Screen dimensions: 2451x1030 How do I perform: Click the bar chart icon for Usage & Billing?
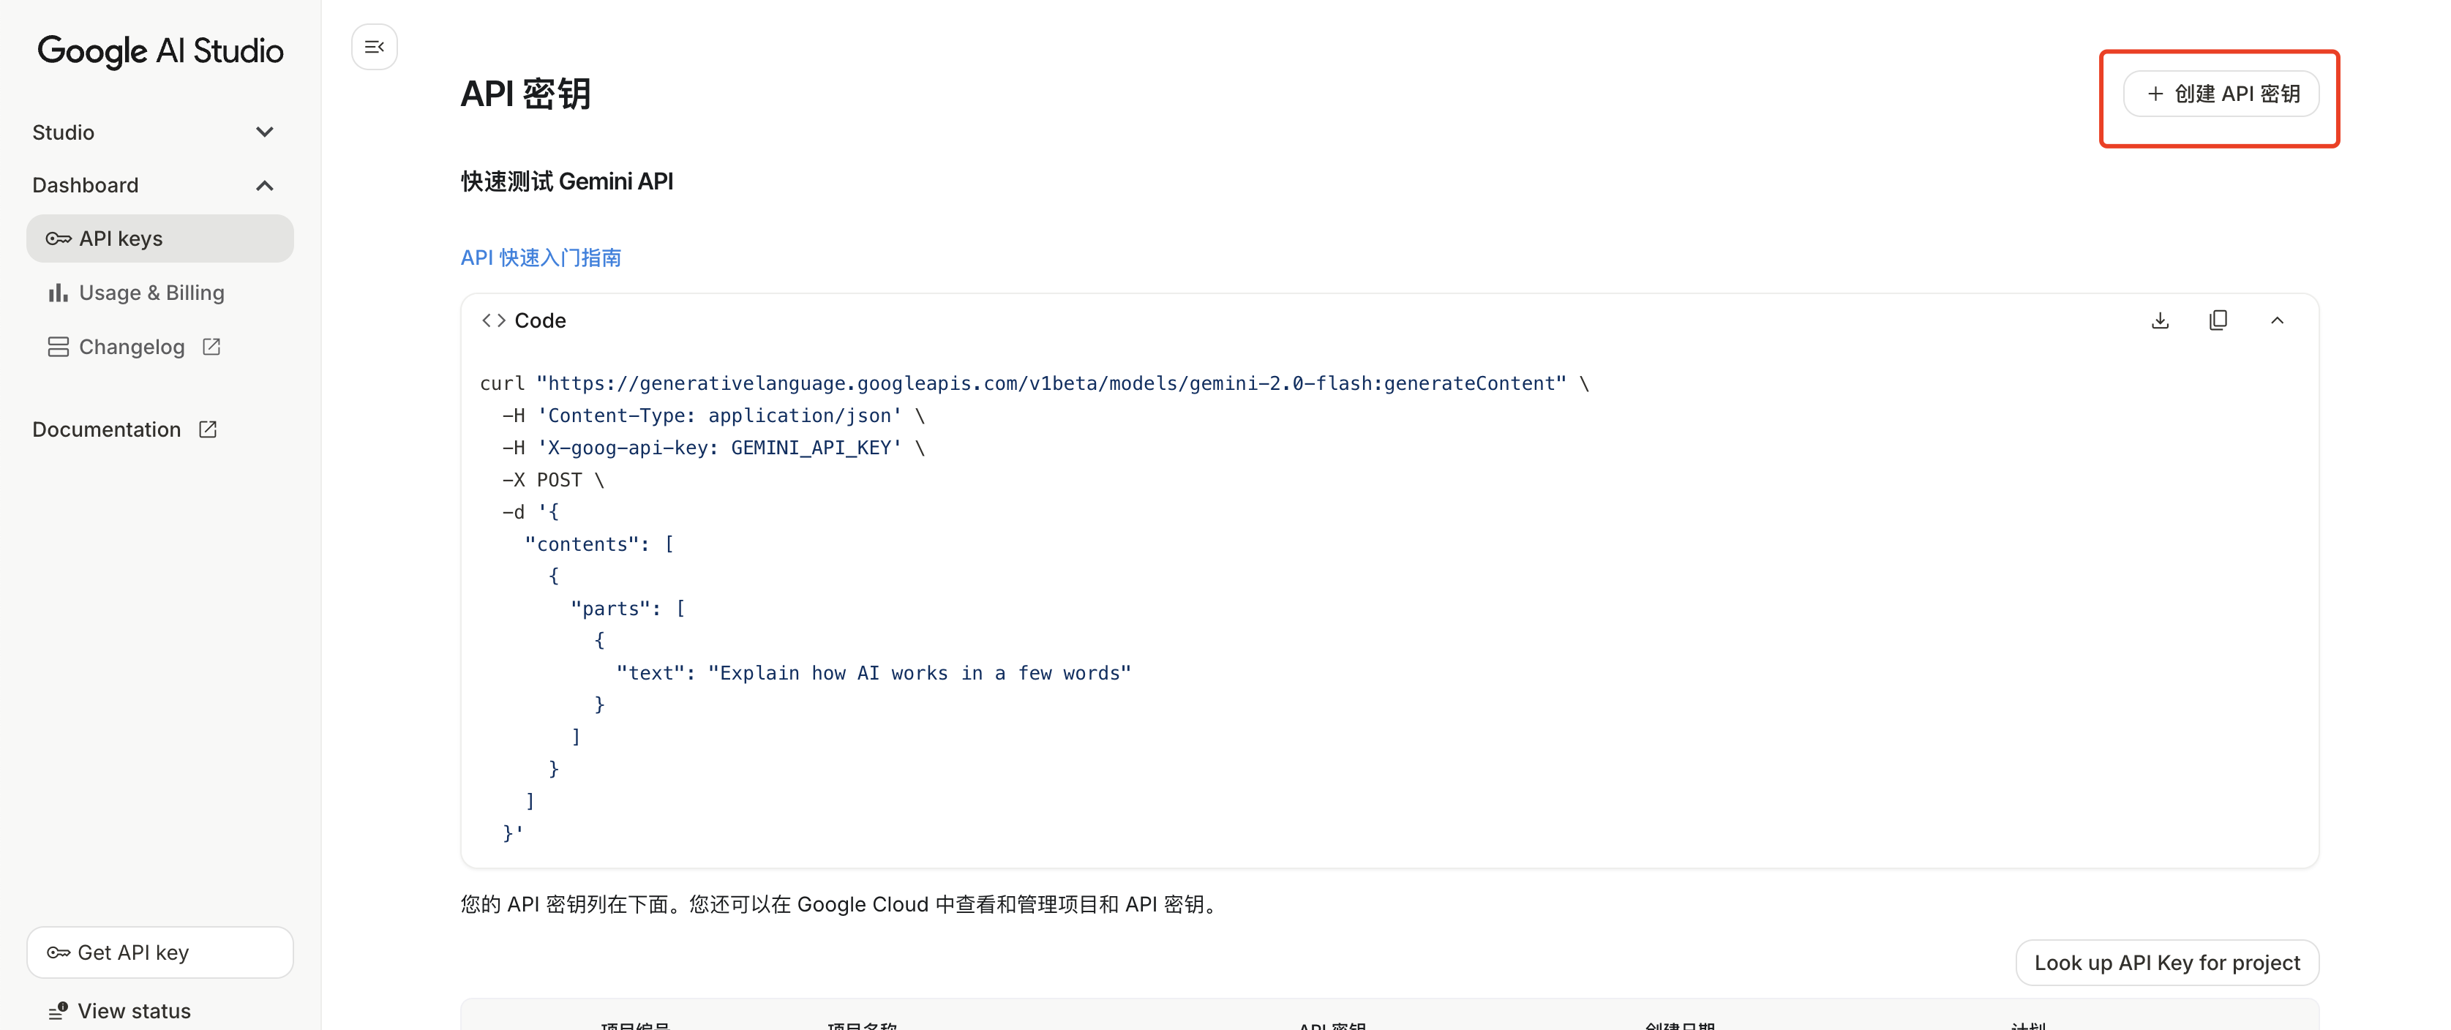(58, 293)
